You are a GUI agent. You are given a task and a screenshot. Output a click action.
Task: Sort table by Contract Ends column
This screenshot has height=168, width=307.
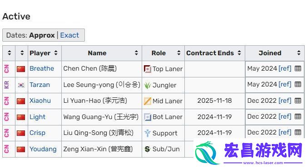(215, 53)
